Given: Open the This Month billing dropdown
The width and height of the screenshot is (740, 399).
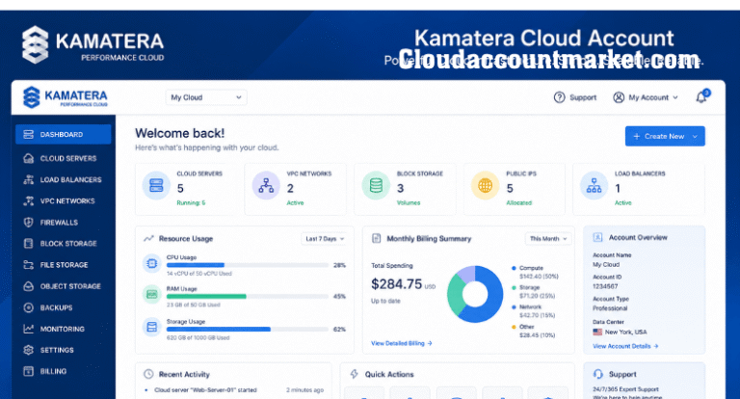Looking at the screenshot, I should [x=548, y=239].
